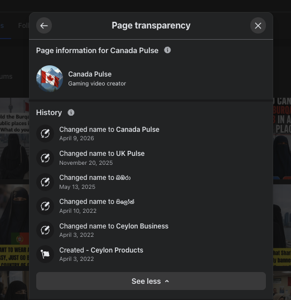Go back using the arrow button
Viewport: 291px width, 300px height.
44,26
